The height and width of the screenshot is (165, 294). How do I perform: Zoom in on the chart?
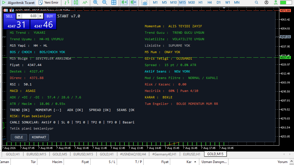click(x=96, y=3)
